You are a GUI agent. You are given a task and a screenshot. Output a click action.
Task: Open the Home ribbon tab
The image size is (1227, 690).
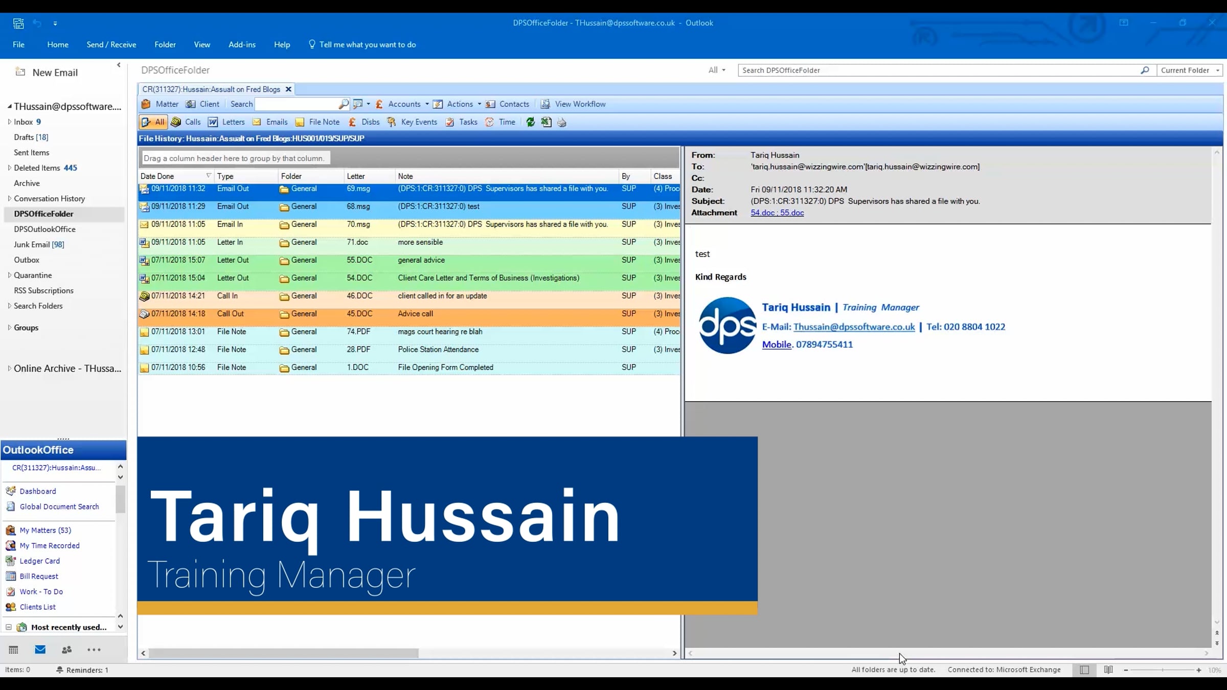coord(58,45)
